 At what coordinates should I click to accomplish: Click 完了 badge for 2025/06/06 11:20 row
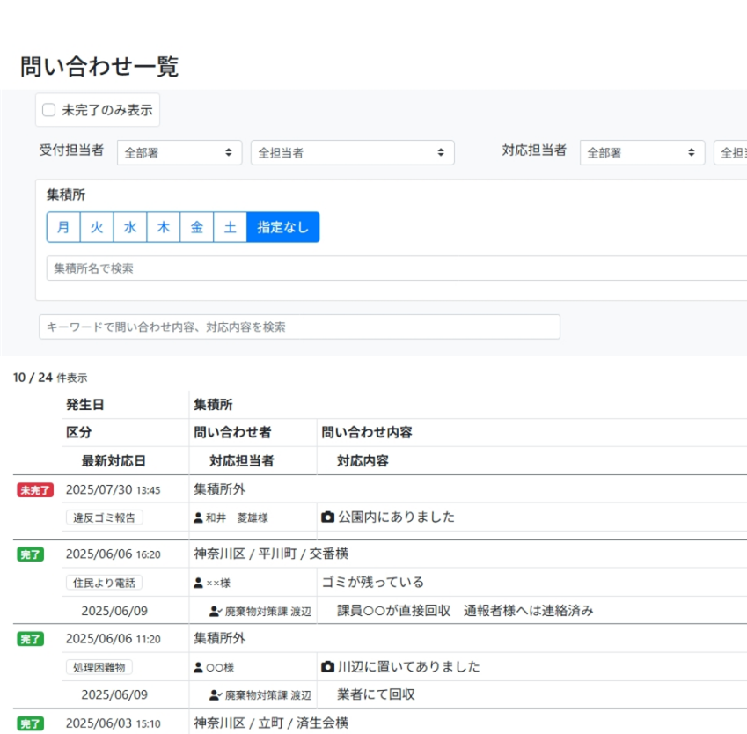pos(31,639)
